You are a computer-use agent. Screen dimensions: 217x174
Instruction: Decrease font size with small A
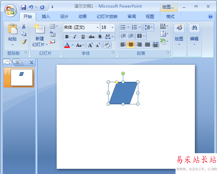98,45
